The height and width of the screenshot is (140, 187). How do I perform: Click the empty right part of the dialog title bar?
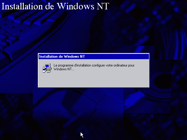[x=117, y=57]
